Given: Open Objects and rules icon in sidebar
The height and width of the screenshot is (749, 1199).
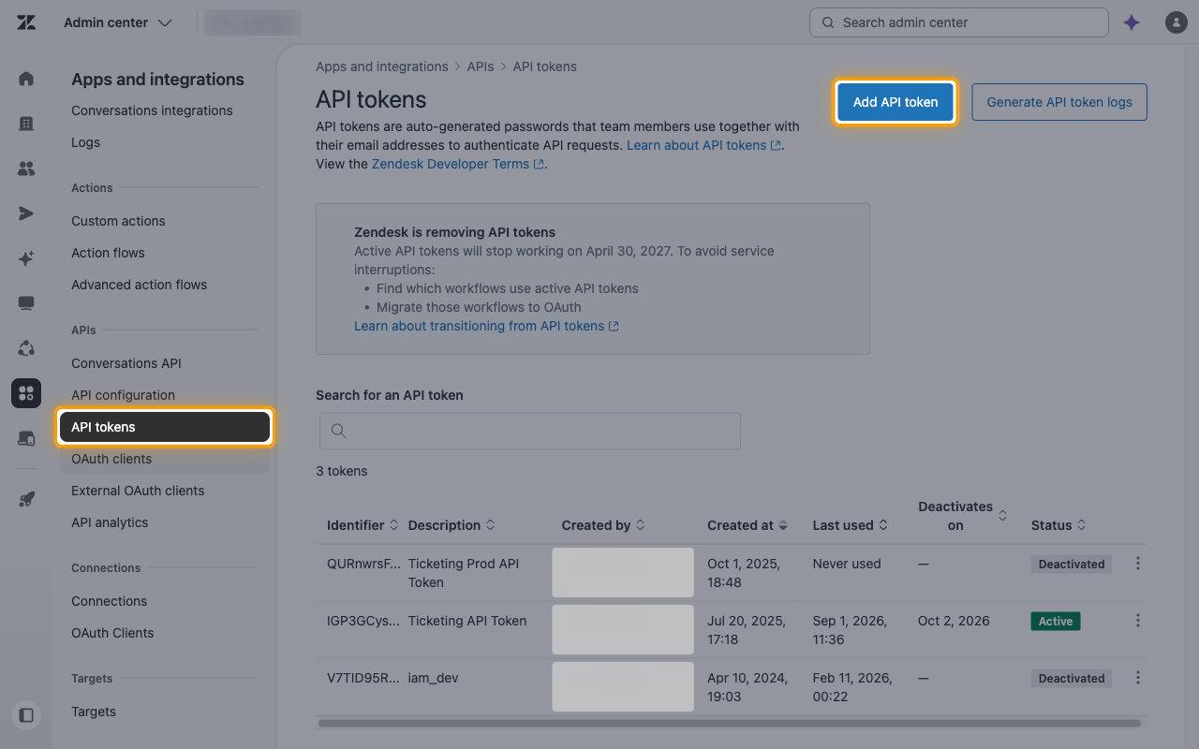Looking at the screenshot, I should pyautogui.click(x=26, y=348).
